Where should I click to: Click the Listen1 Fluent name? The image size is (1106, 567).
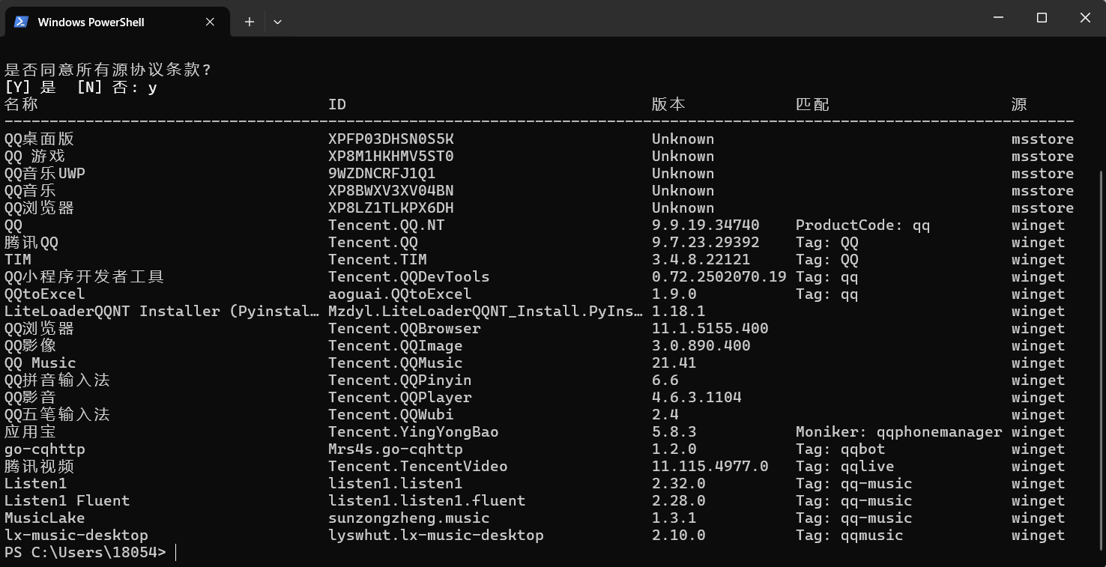pos(67,500)
